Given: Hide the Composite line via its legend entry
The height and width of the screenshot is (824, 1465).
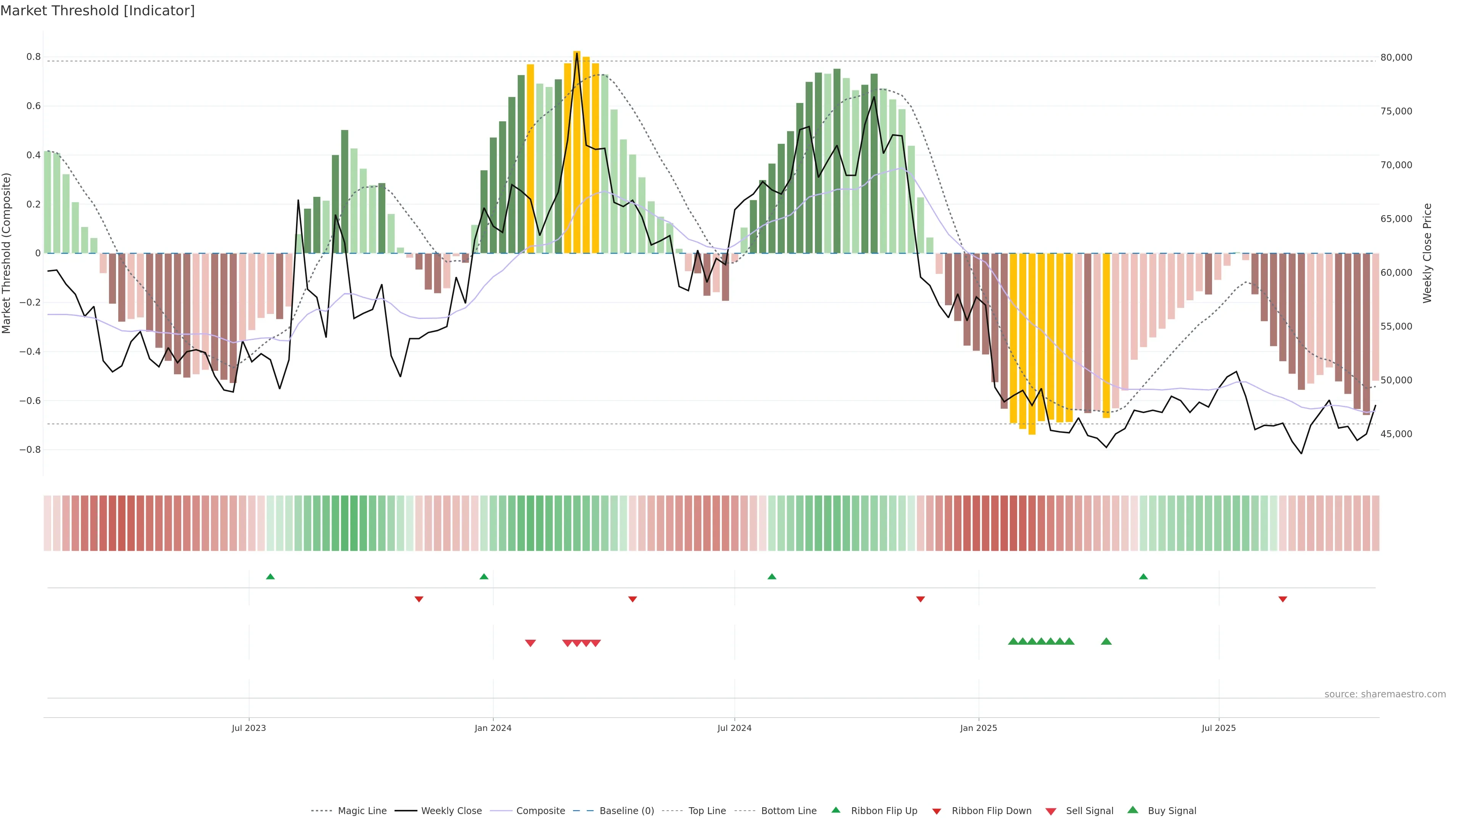Looking at the screenshot, I should pyautogui.click(x=540, y=811).
